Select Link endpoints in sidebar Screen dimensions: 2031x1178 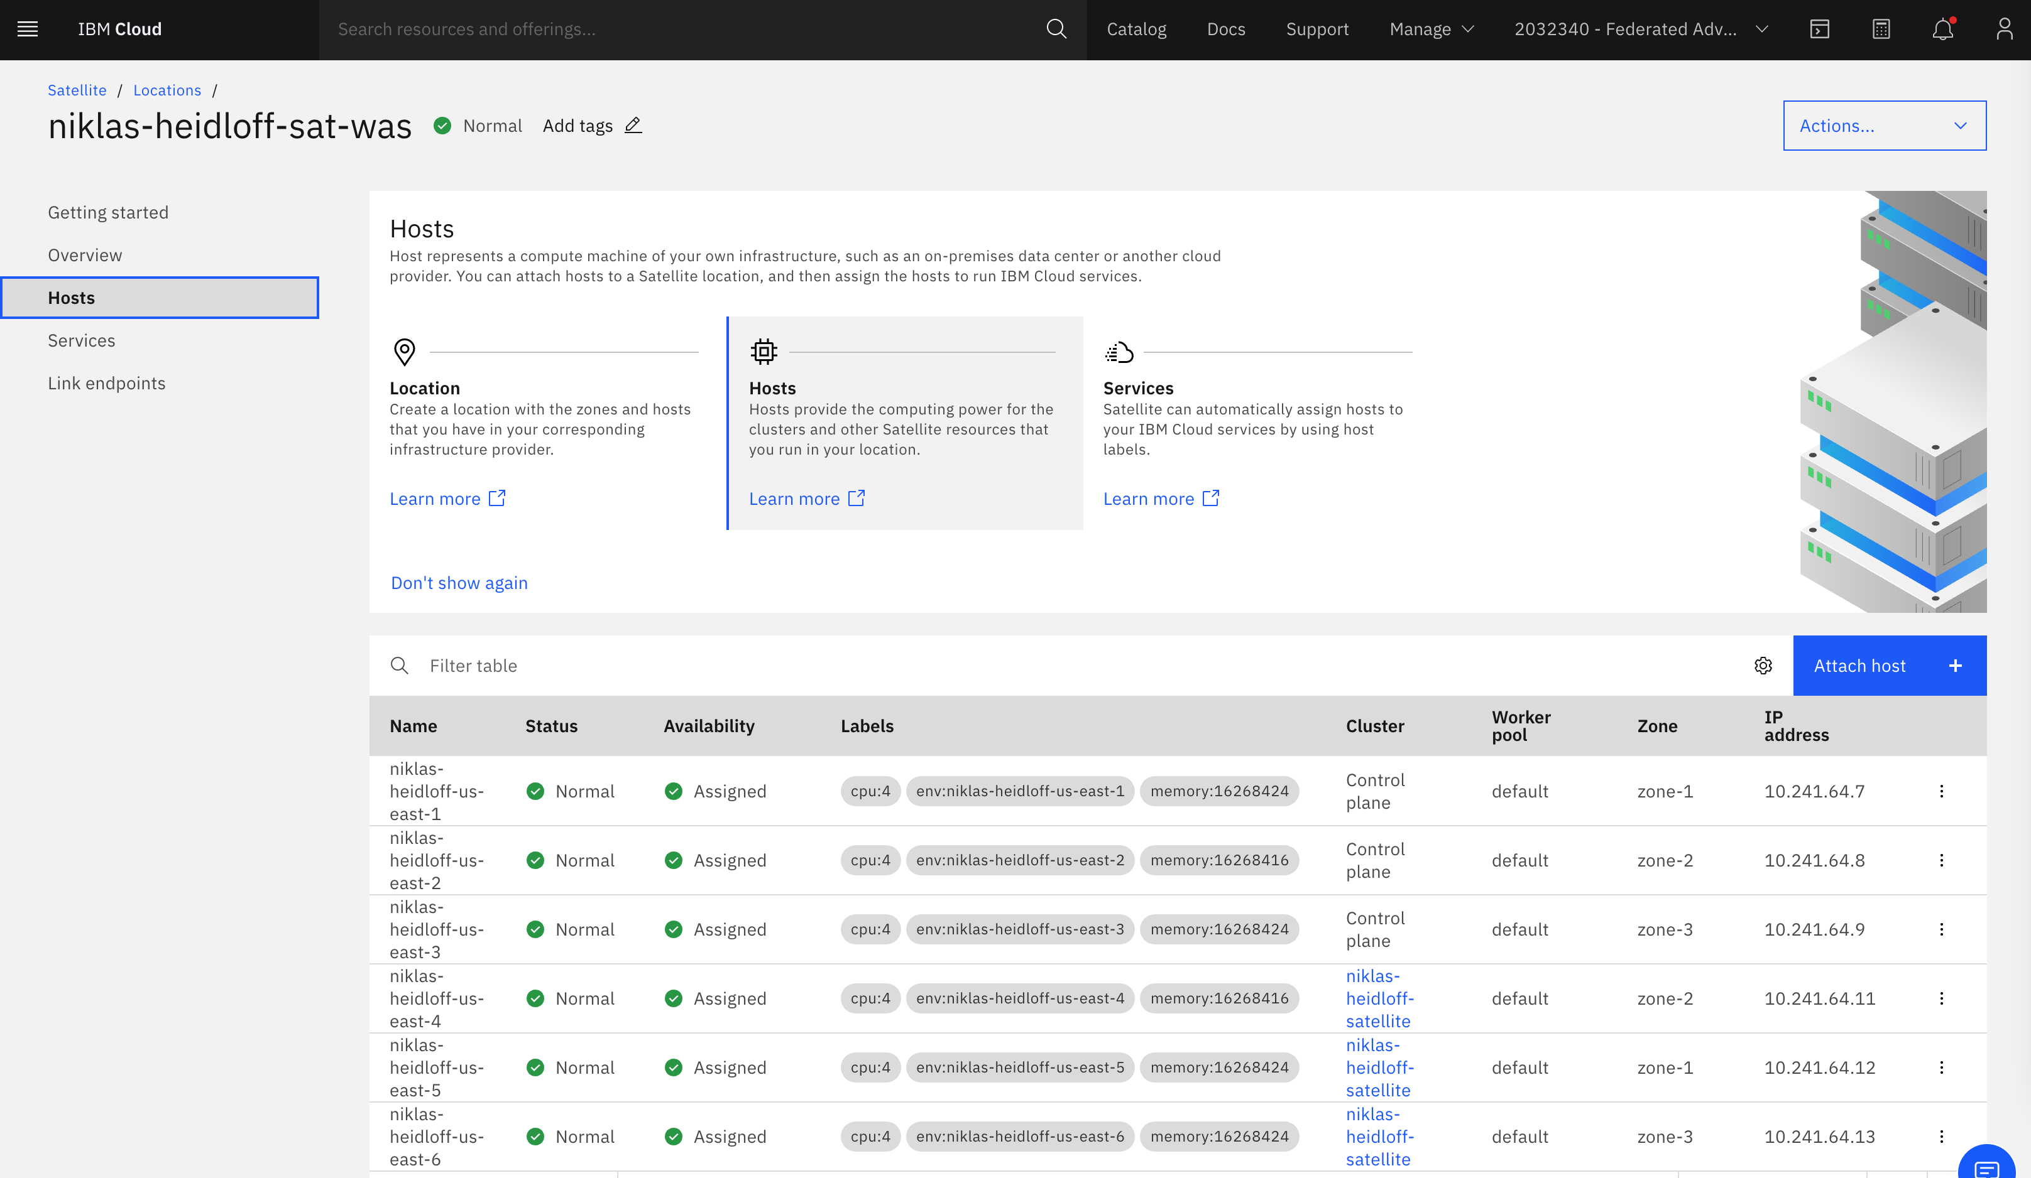[x=106, y=383]
